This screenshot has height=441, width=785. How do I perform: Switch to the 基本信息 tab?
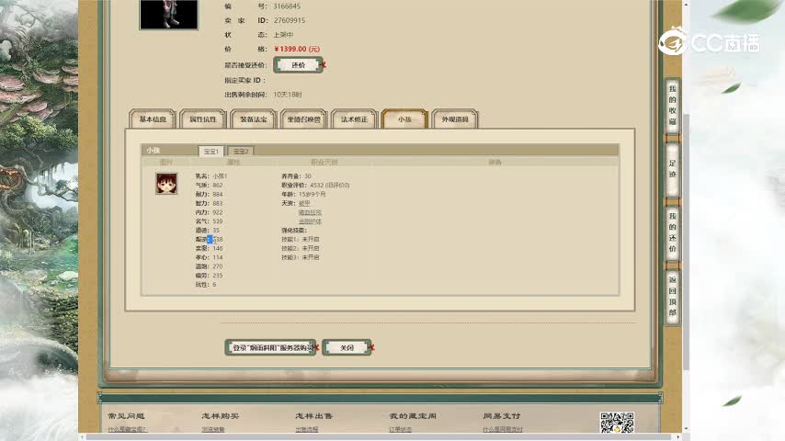(153, 119)
